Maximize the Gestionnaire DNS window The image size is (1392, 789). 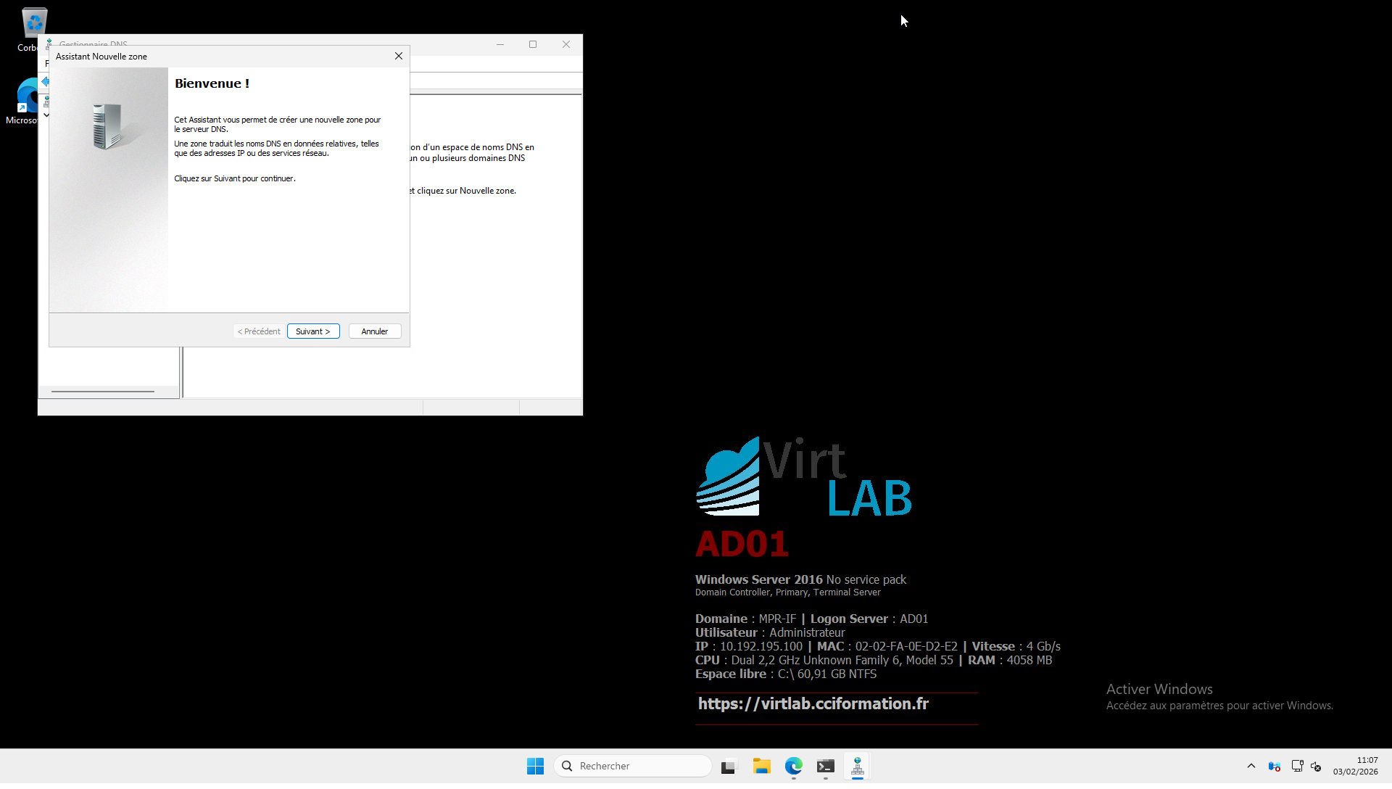[533, 44]
